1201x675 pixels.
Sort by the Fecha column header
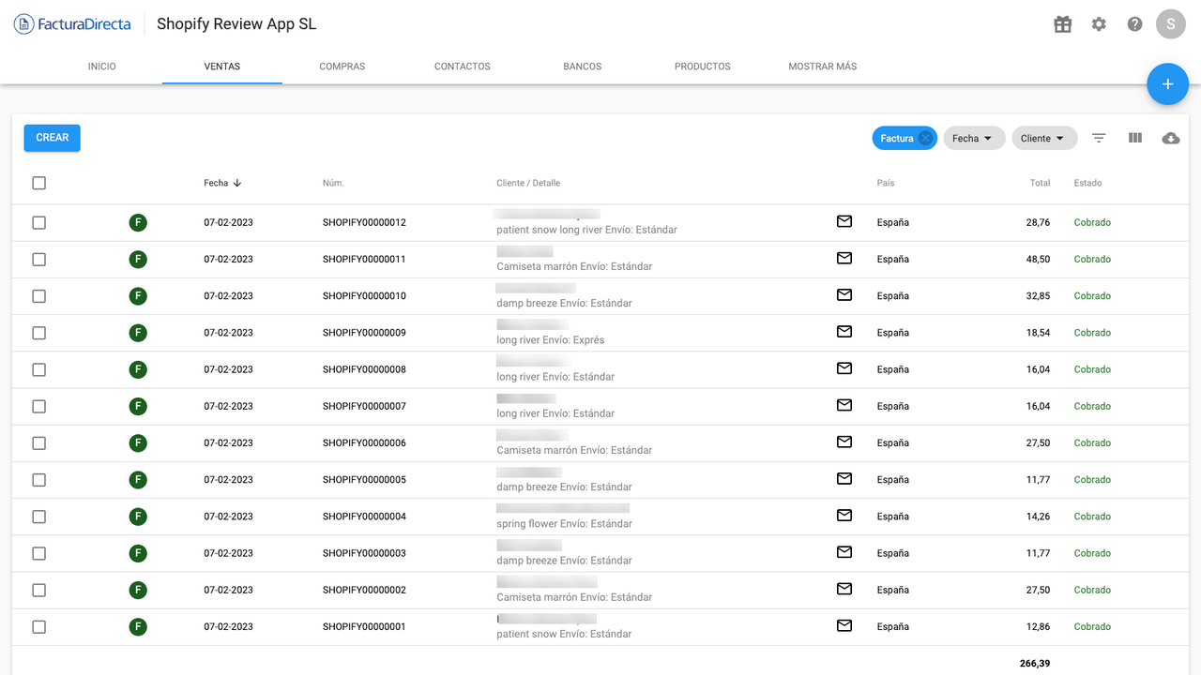point(222,183)
